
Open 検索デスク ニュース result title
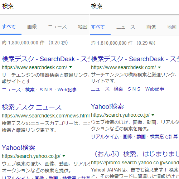[x=32, y=107]
